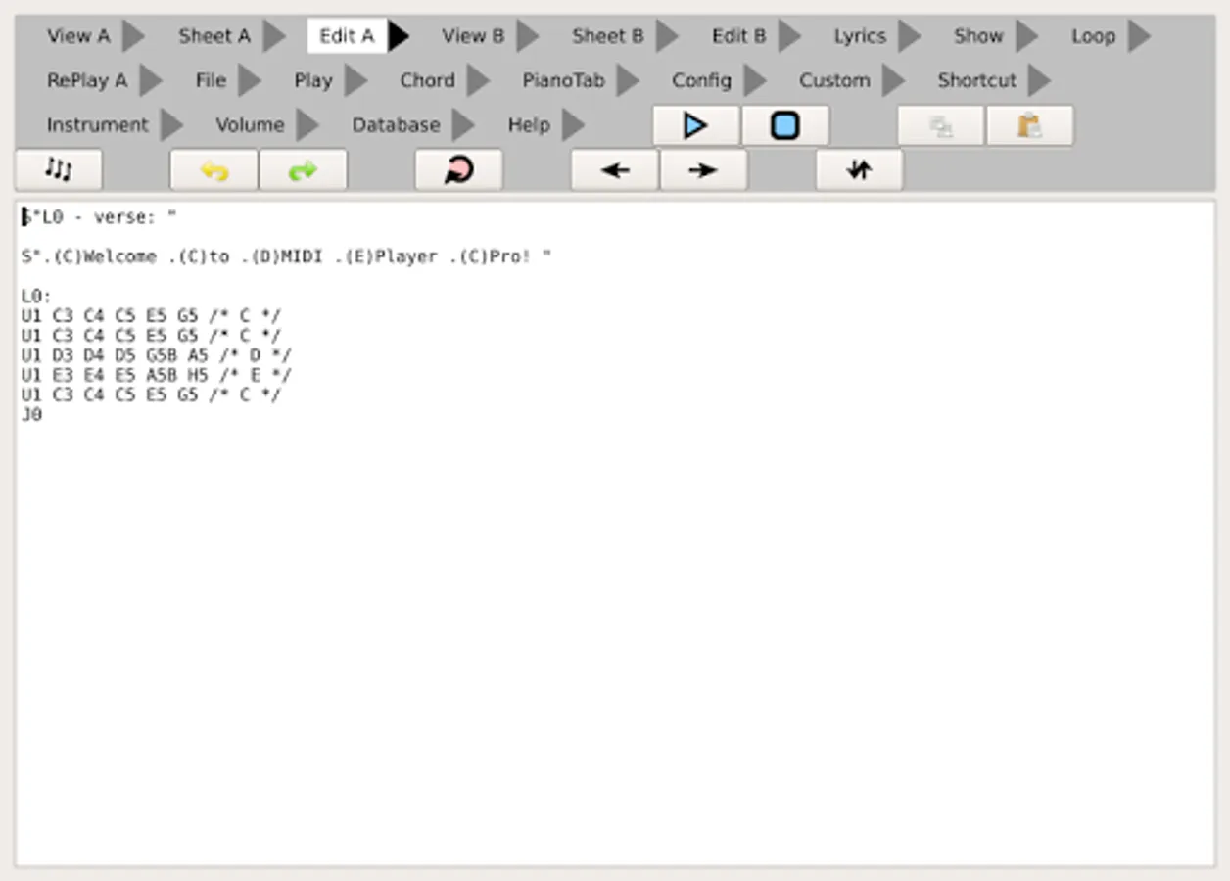Click the line 'S"L0 - verse: "'

(99, 217)
